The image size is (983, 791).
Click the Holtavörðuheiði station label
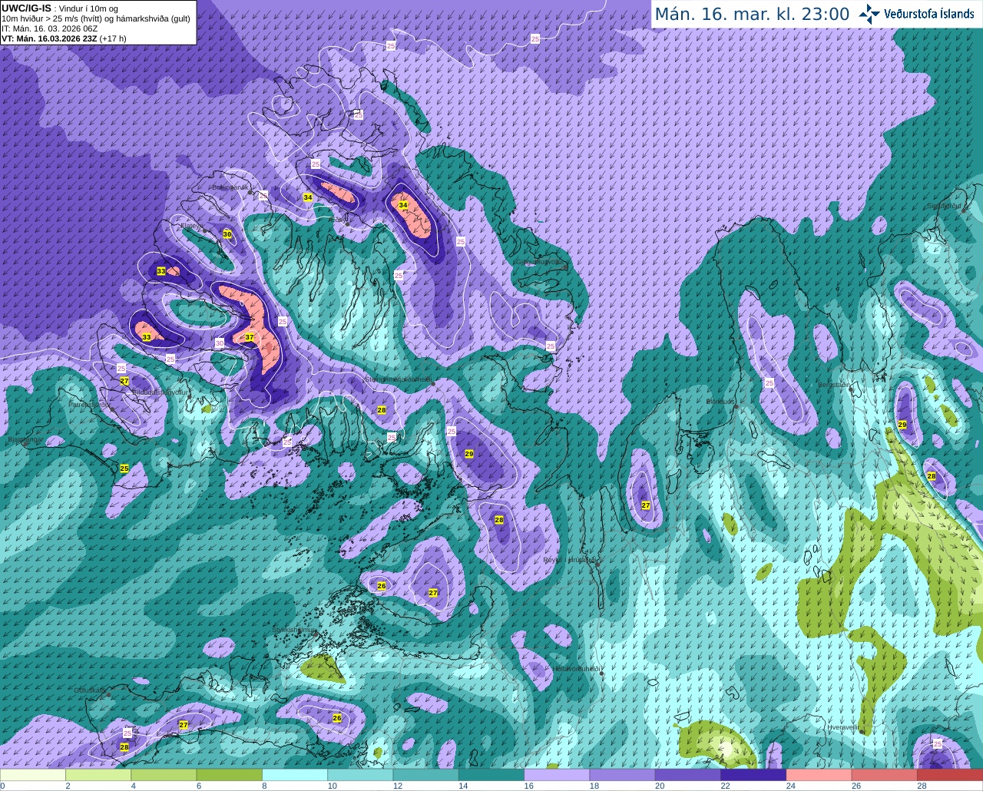pos(576,669)
